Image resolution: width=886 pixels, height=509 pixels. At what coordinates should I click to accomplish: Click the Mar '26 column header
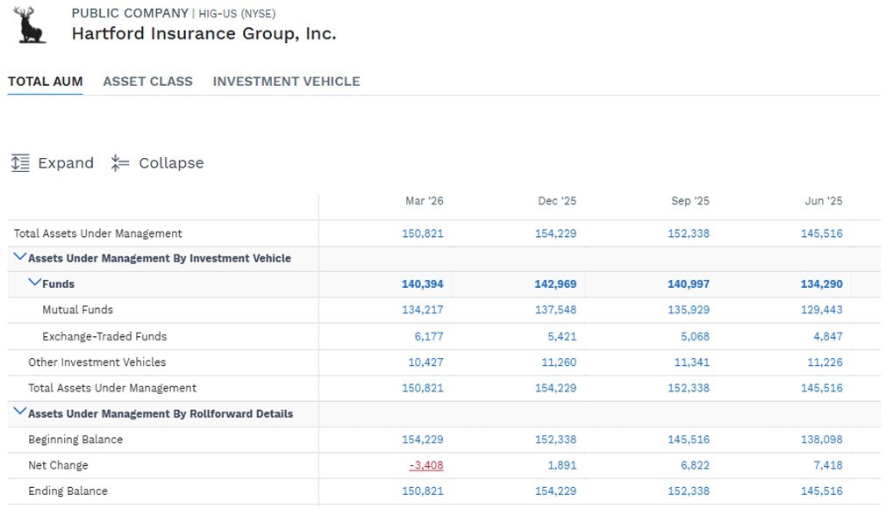click(425, 201)
